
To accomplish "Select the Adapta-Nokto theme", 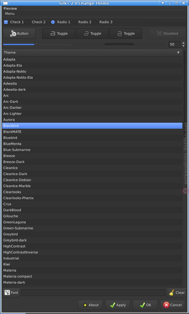I will 92,71.
